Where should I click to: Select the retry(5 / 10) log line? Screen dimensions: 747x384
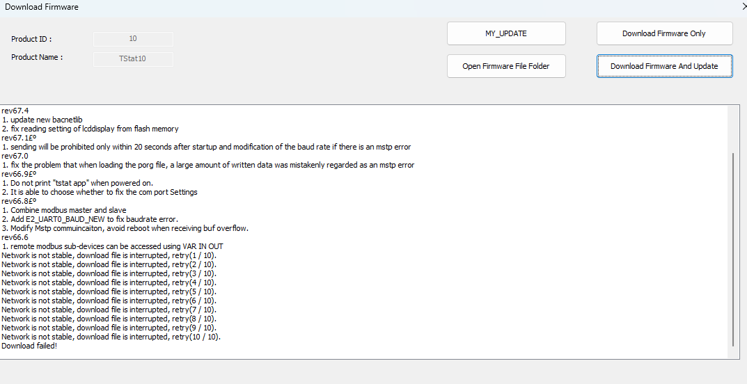(x=109, y=291)
